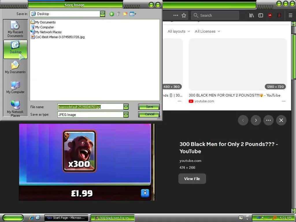Viewport: 296px width, 222px height.
Task: Expand the Save in dropdown
Action: (103, 14)
